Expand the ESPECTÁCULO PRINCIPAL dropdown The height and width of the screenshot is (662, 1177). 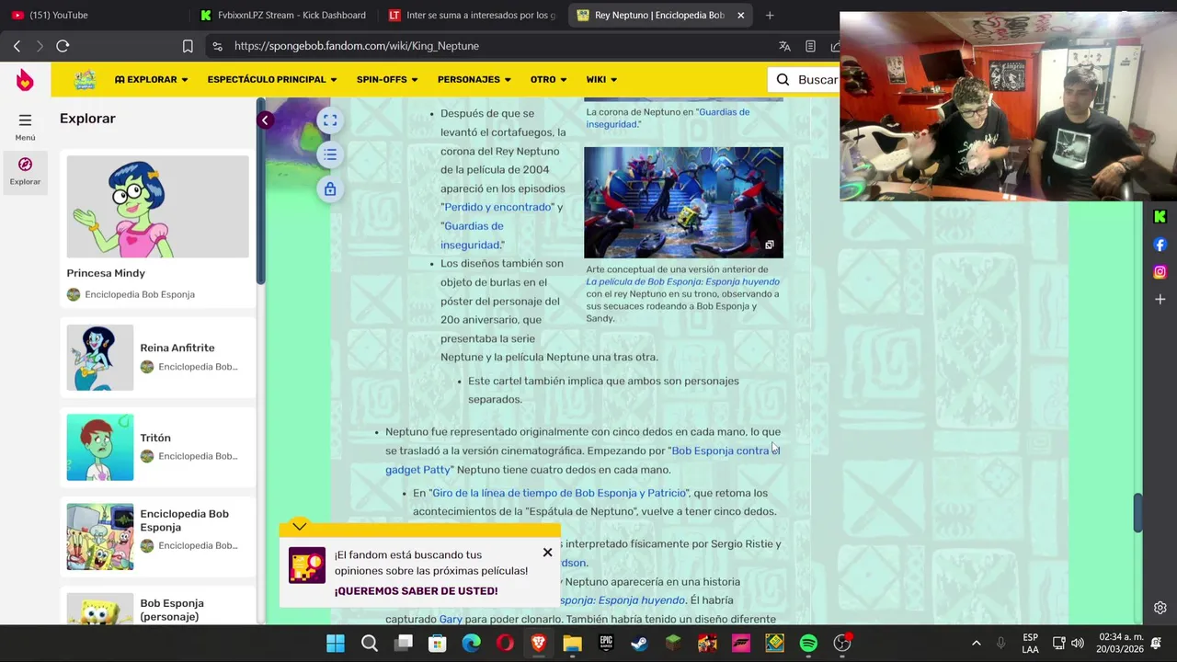pos(272,80)
